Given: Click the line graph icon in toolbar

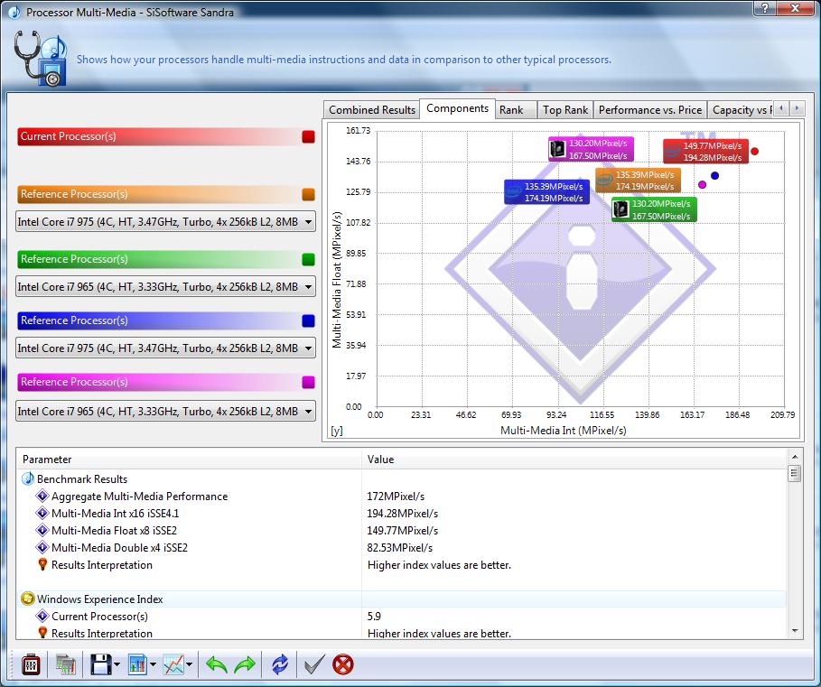Looking at the screenshot, I should pos(173,665).
